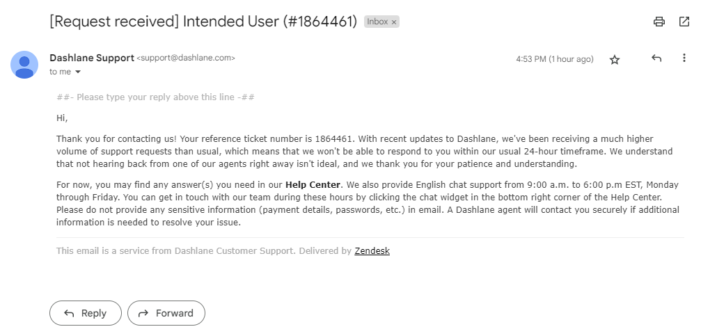Viewport: 701px width, 336px height.
Task: Click the 4:53 PM timestamp
Action: [554, 60]
